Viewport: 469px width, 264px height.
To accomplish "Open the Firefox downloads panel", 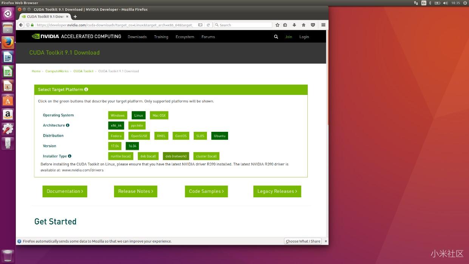I will click(295, 25).
